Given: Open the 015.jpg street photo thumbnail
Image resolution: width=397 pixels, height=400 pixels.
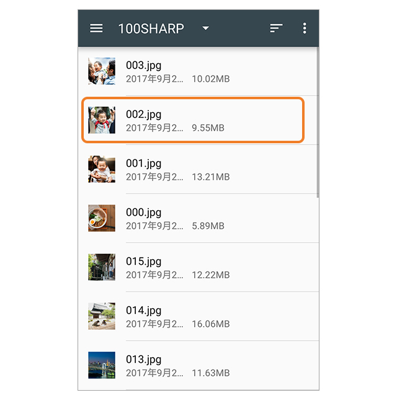Looking at the screenshot, I should coord(102,267).
